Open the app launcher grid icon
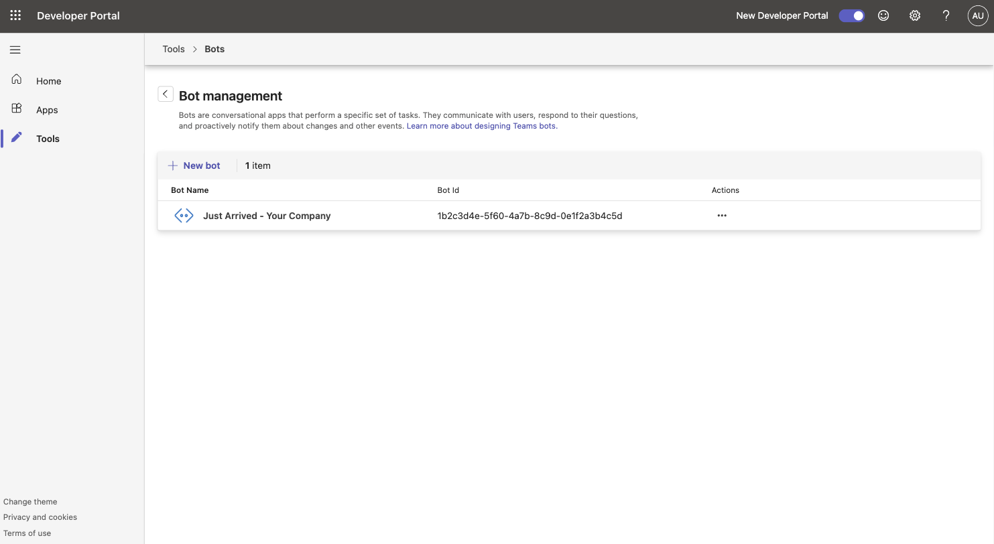This screenshot has height=544, width=994. click(x=15, y=15)
